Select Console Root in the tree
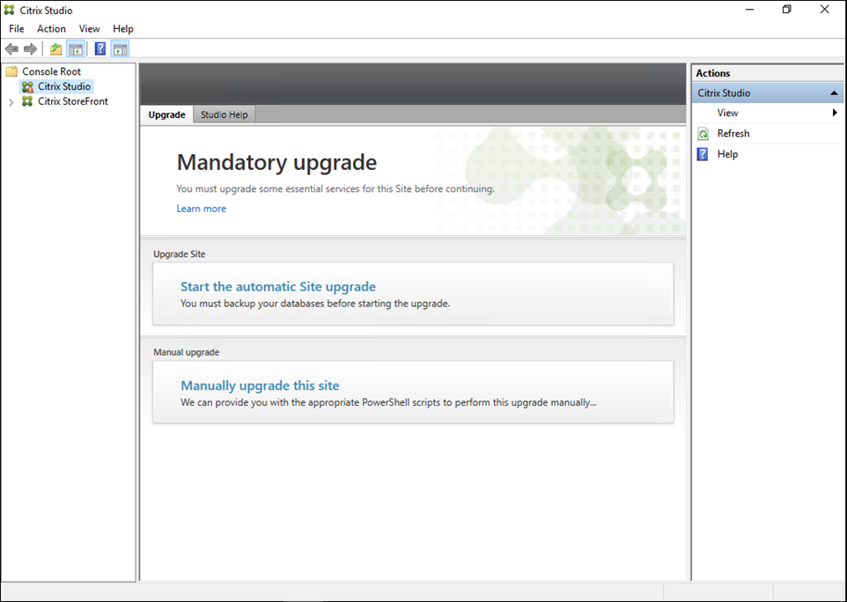The height and width of the screenshot is (602, 847). tap(51, 71)
